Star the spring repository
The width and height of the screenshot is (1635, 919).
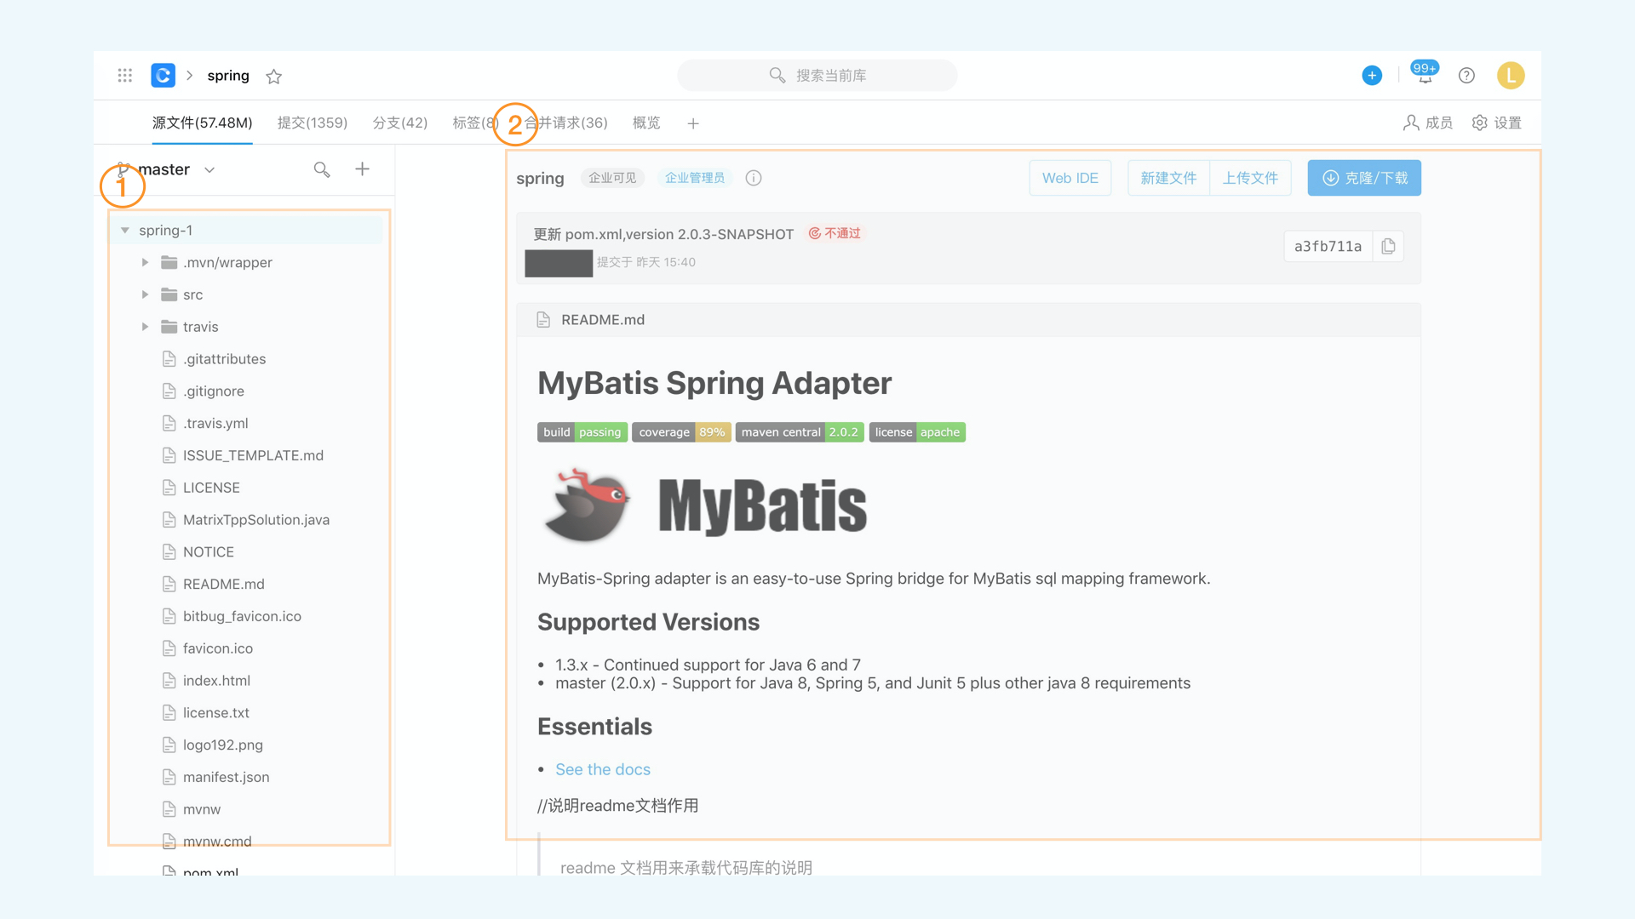pyautogui.click(x=273, y=77)
